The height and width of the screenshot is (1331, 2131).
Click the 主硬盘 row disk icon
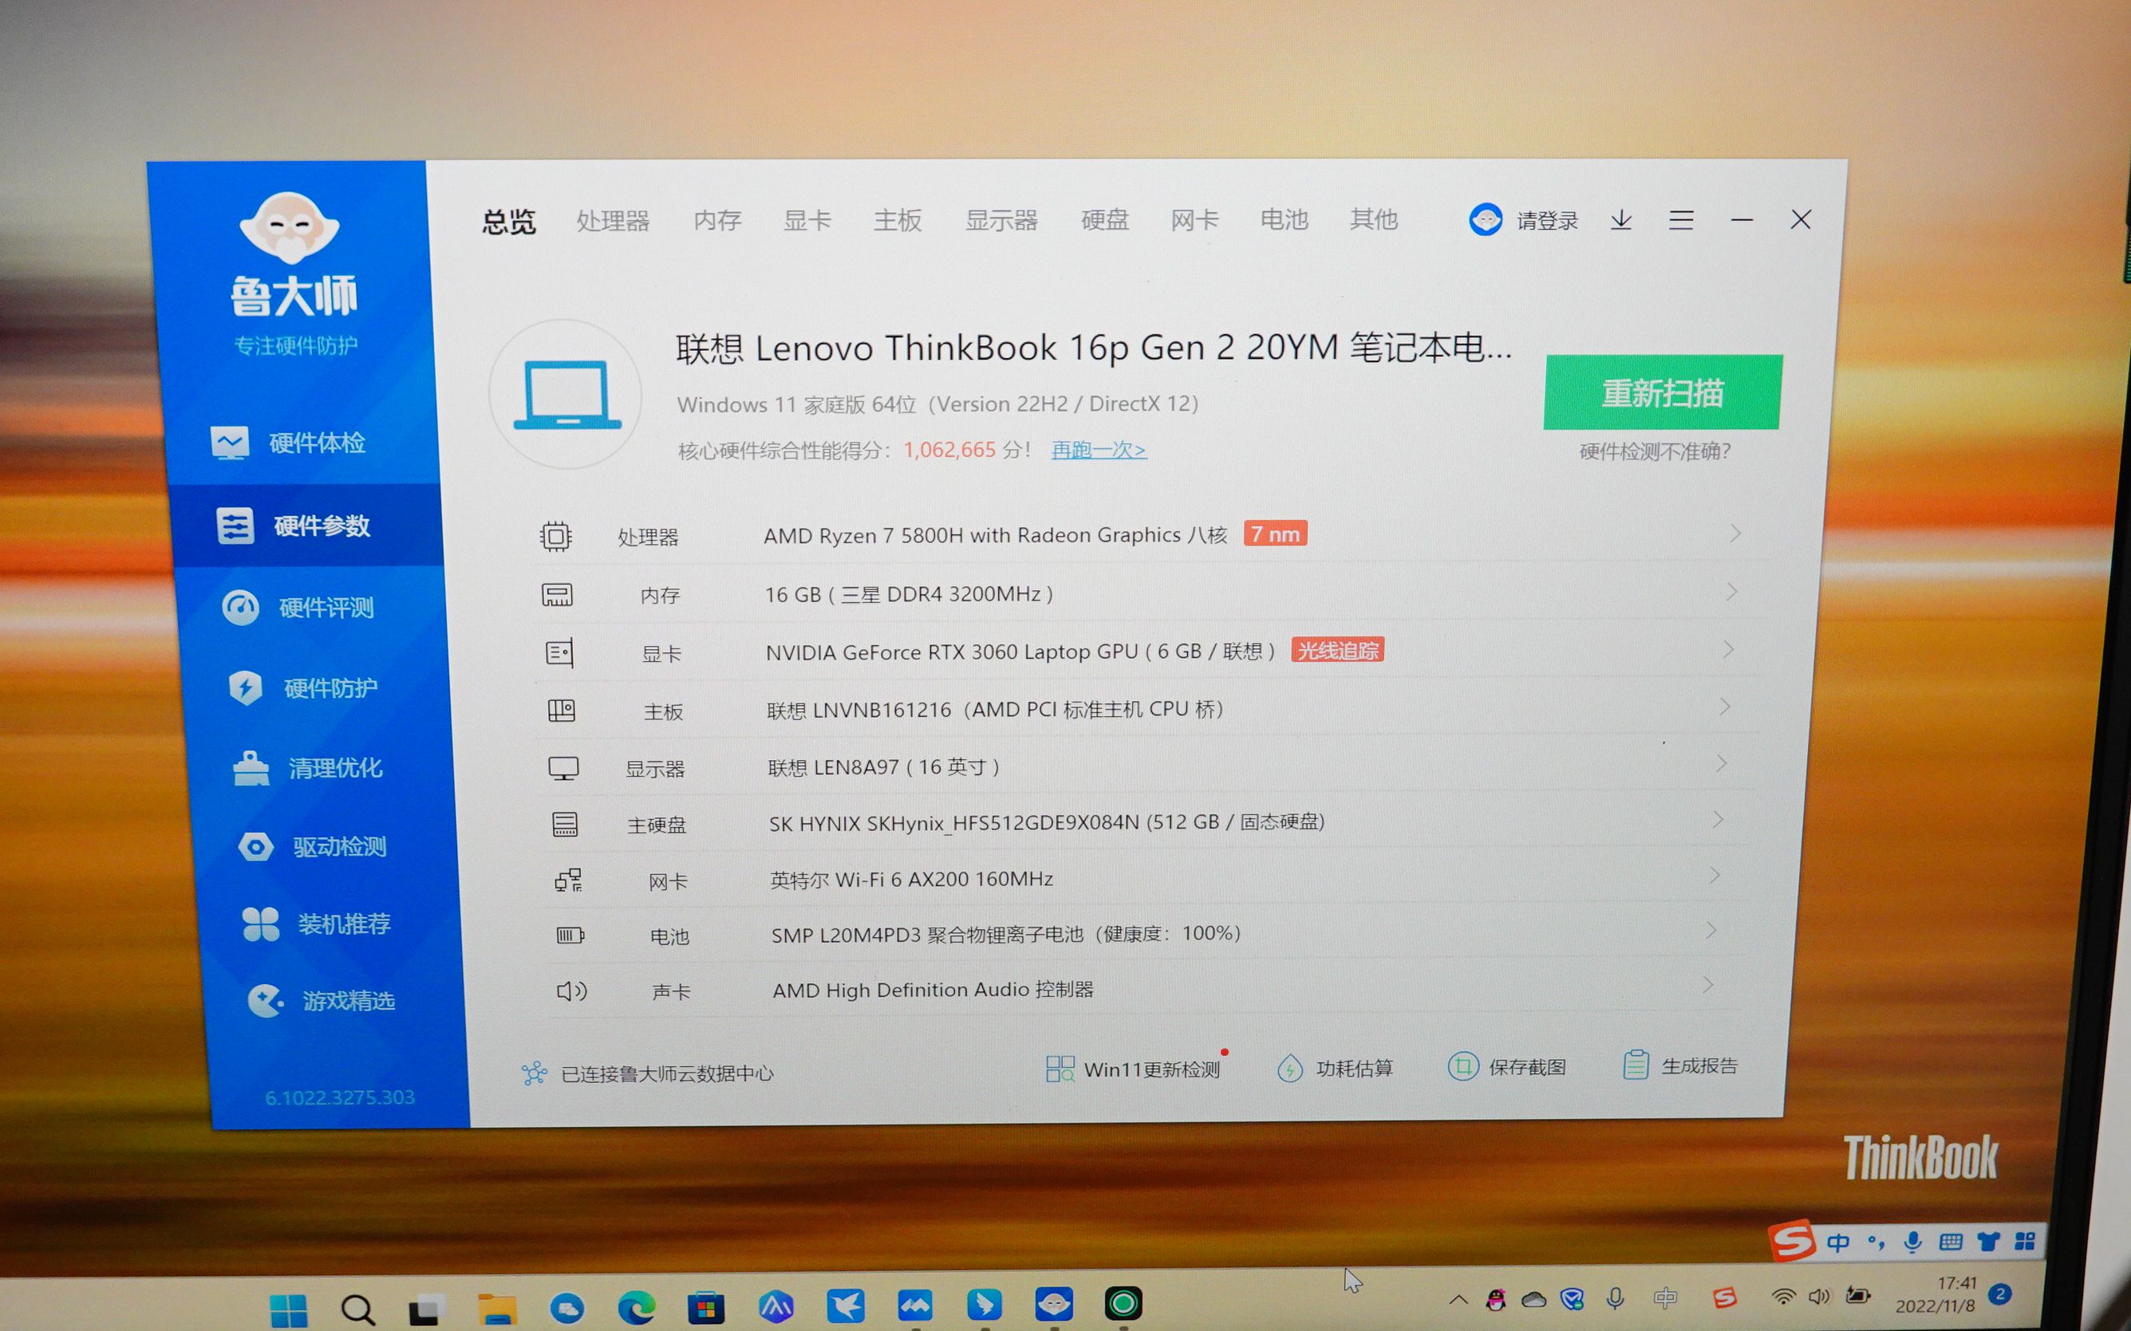click(566, 825)
